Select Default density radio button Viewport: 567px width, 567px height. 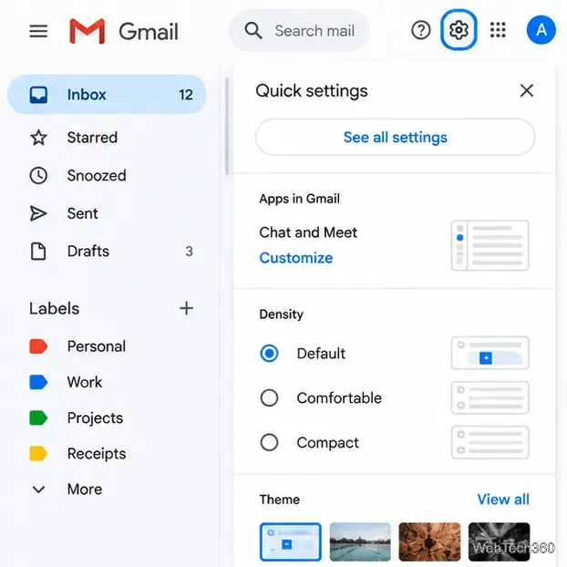(269, 353)
